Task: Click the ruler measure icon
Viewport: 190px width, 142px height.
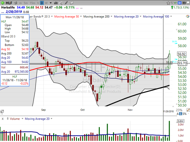Action: tap(188, 110)
